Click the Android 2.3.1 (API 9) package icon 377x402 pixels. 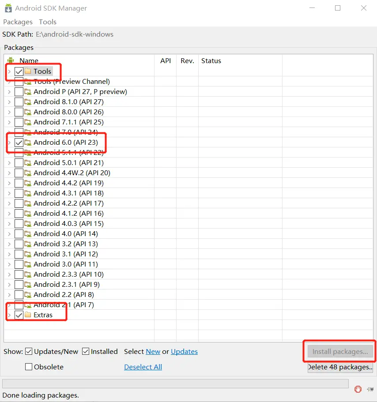click(28, 284)
